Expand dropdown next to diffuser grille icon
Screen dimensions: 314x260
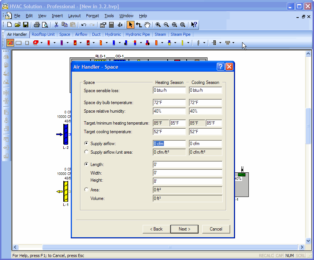[234, 43]
